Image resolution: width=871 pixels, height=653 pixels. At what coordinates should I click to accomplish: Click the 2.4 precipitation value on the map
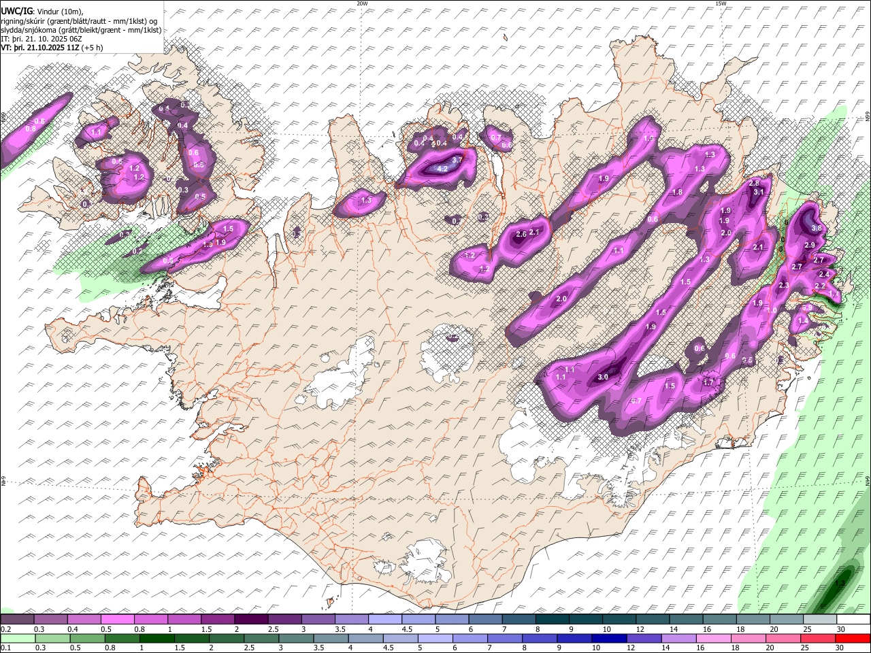[824, 274]
